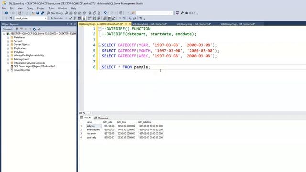Click the Parse query checkmark icon

pos(70,18)
